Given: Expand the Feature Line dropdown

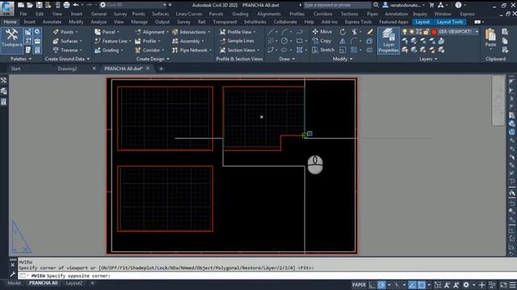Looking at the screenshot, I should [113, 41].
